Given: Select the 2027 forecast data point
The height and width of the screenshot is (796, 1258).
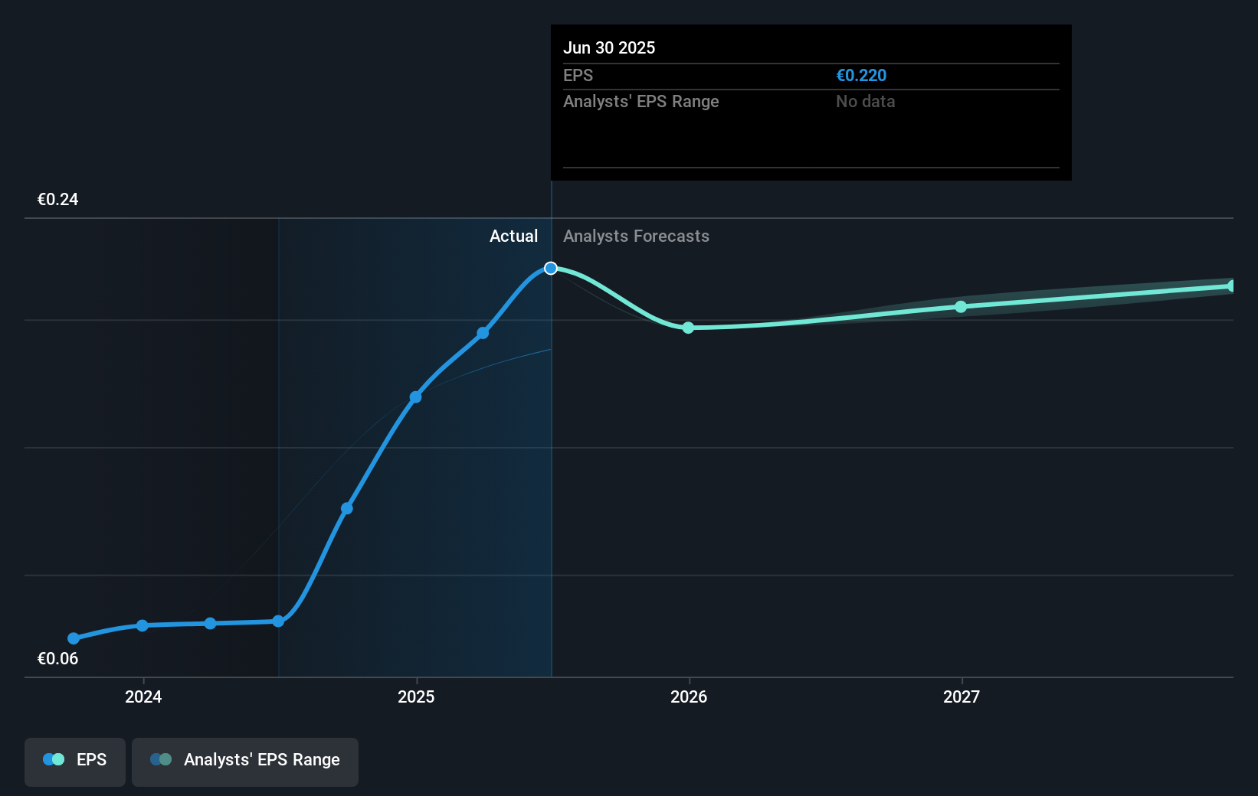Looking at the screenshot, I should tap(961, 307).
